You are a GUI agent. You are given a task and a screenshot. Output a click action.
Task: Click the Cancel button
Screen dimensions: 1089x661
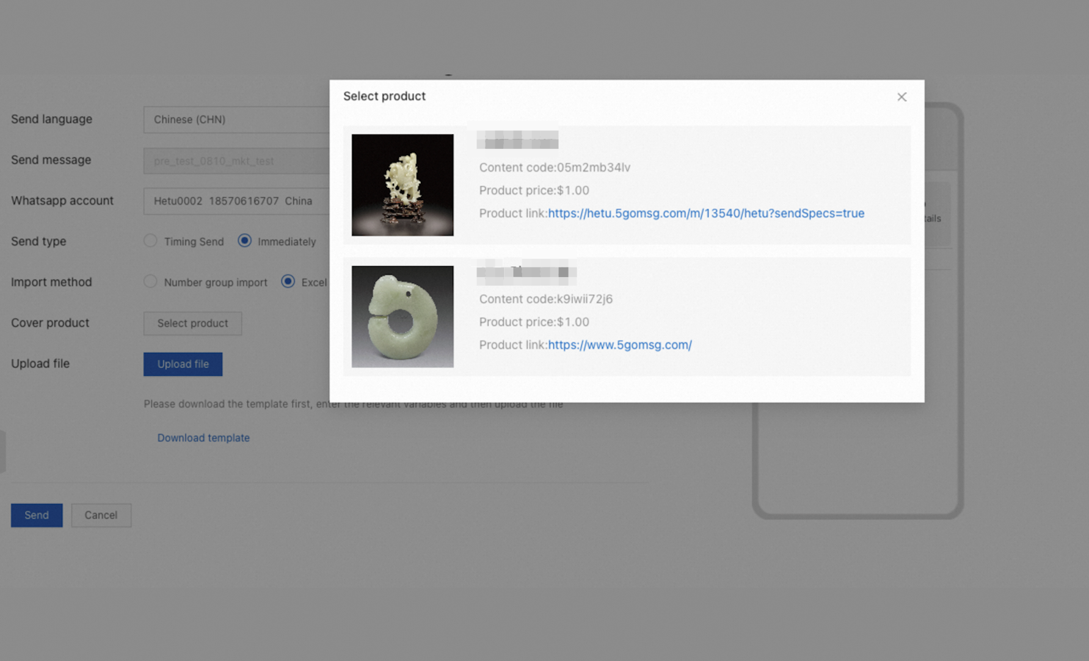pos(101,515)
